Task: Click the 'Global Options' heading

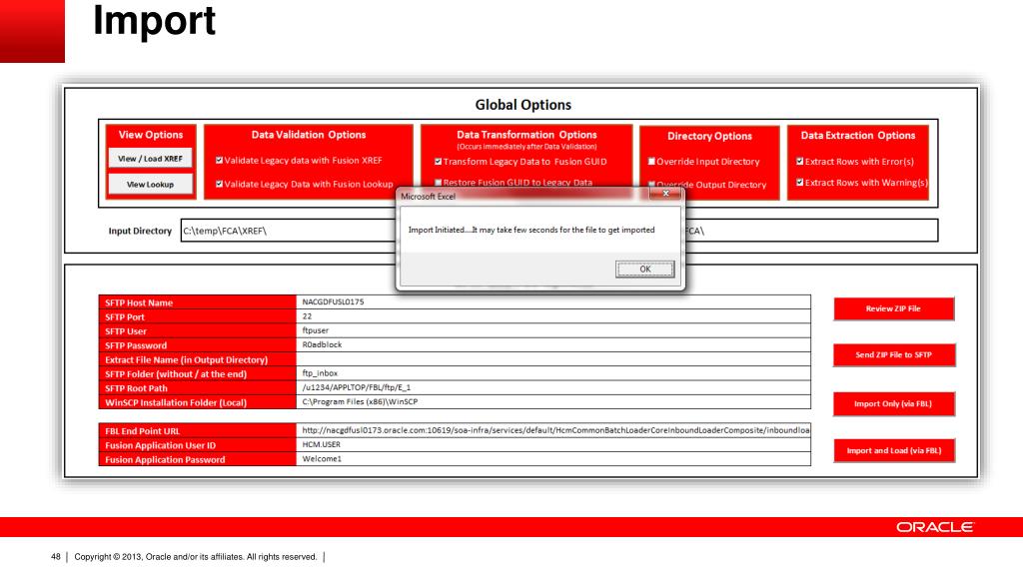Action: (x=523, y=105)
